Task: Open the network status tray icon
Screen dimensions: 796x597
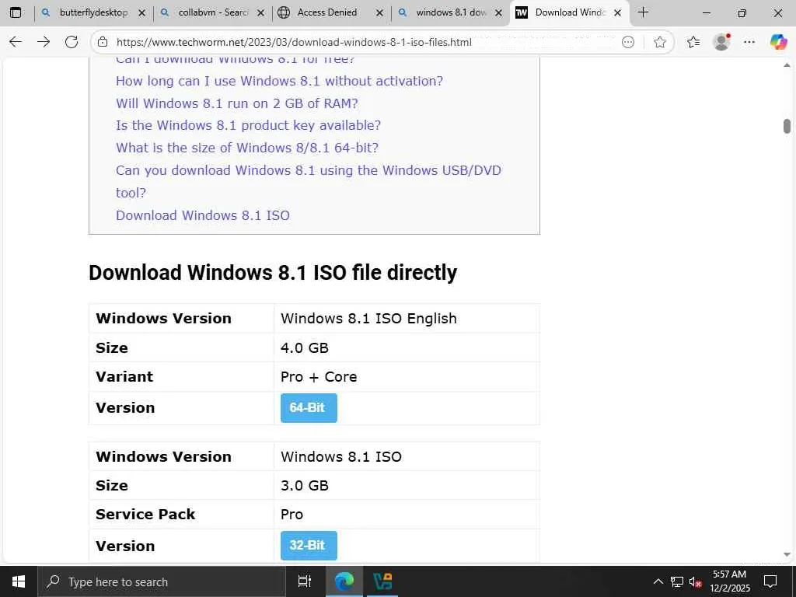Action: pyautogui.click(x=677, y=581)
